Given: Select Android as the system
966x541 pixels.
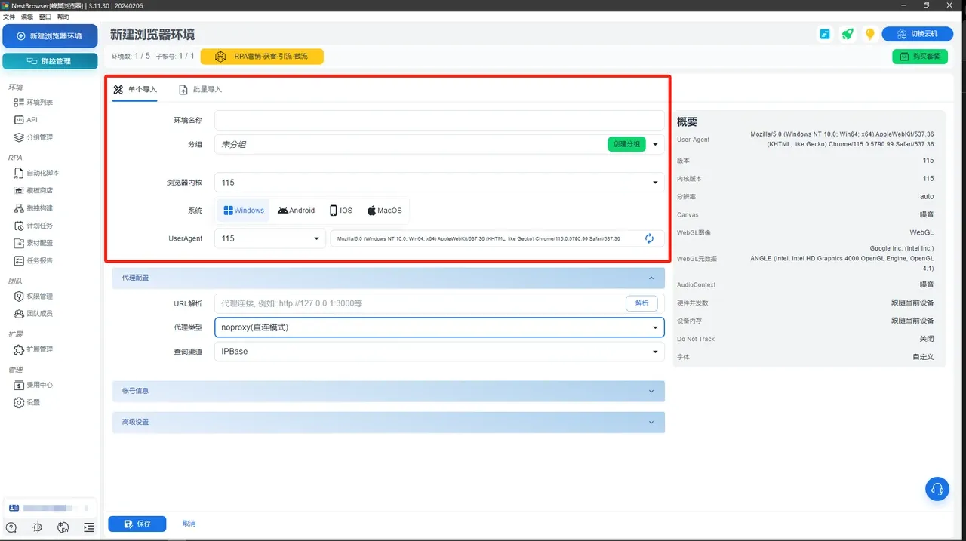Looking at the screenshot, I should 296,211.
